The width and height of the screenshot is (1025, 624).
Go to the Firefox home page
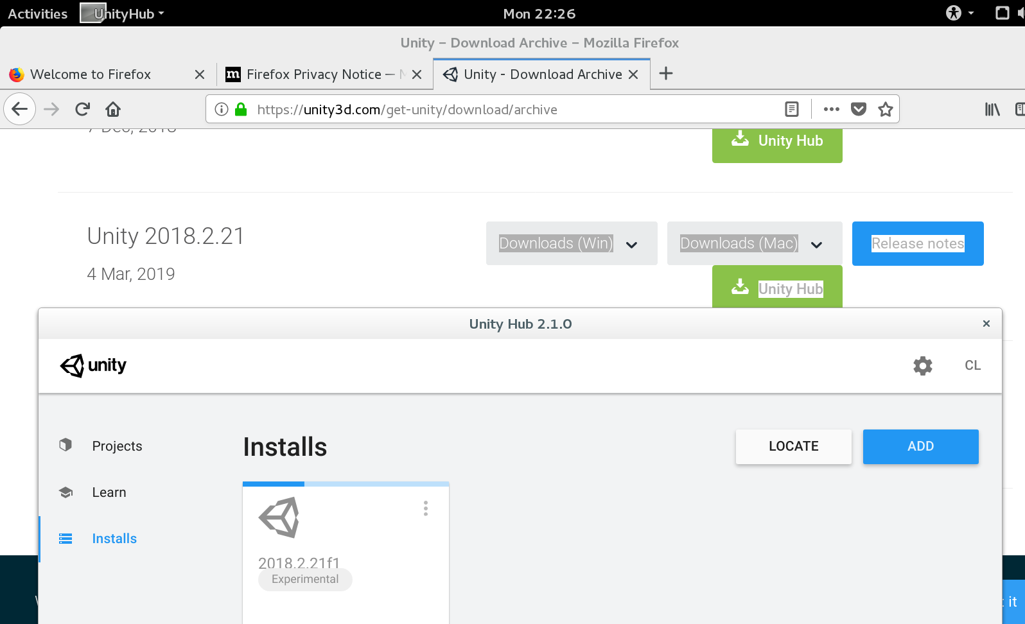point(113,109)
